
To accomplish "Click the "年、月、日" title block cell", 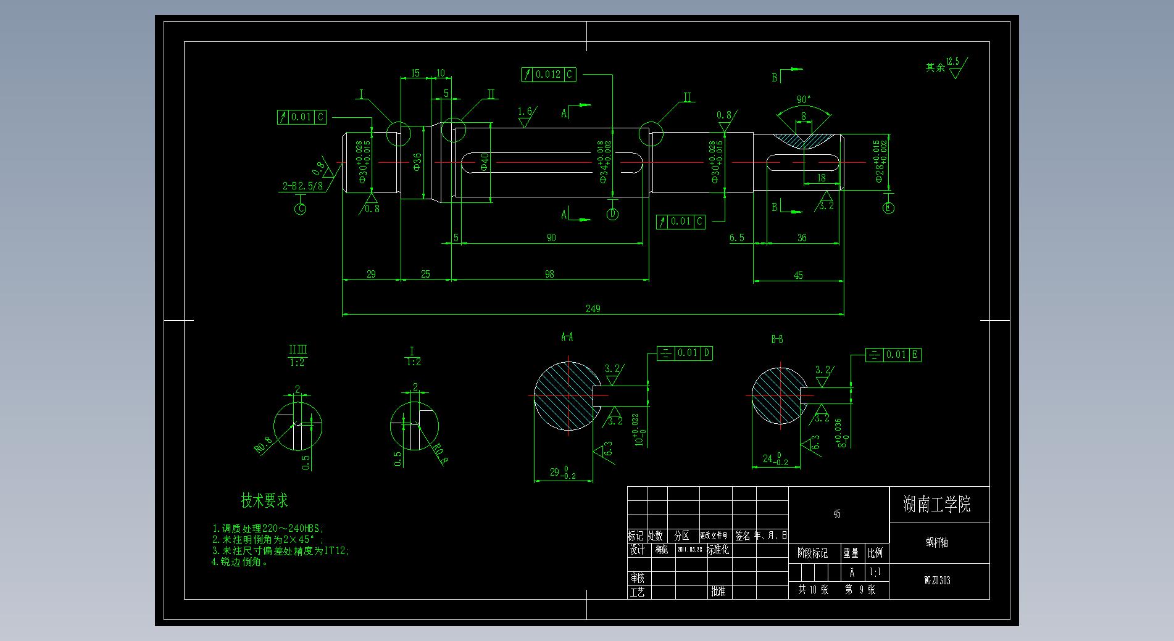I will pyautogui.click(x=771, y=536).
